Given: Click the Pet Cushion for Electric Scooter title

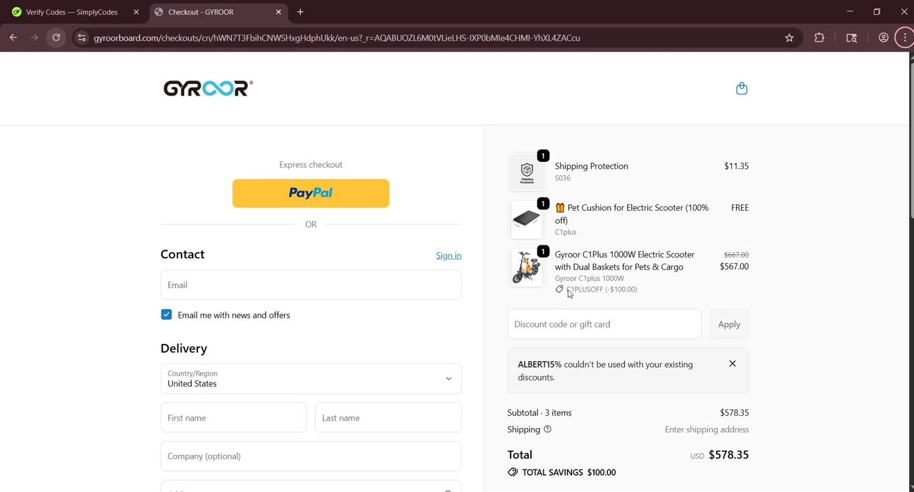Looking at the screenshot, I should (632, 214).
